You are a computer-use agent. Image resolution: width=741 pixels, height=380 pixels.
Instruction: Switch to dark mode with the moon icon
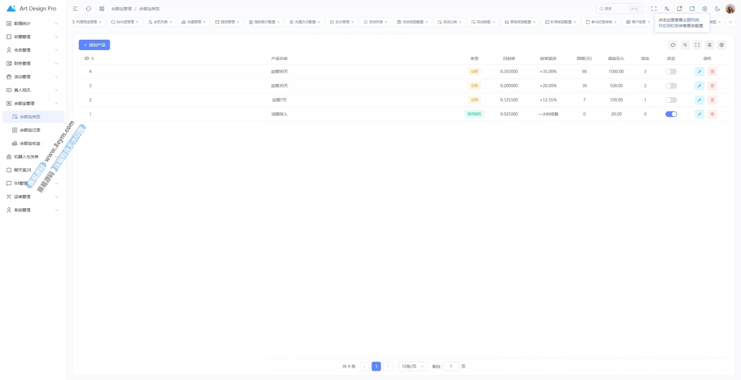(717, 9)
